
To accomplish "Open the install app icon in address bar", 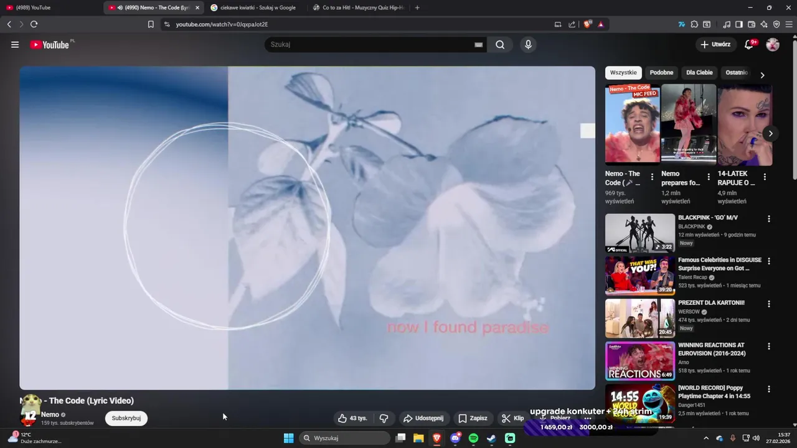I will point(558,24).
